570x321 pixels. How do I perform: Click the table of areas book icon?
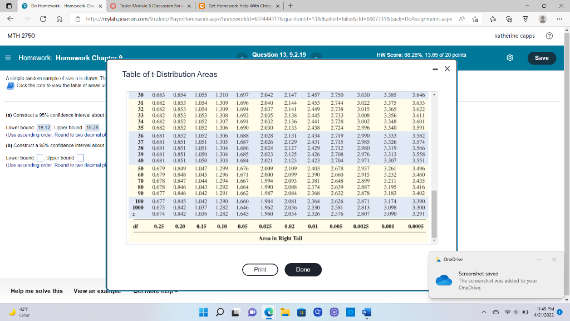tap(11, 85)
